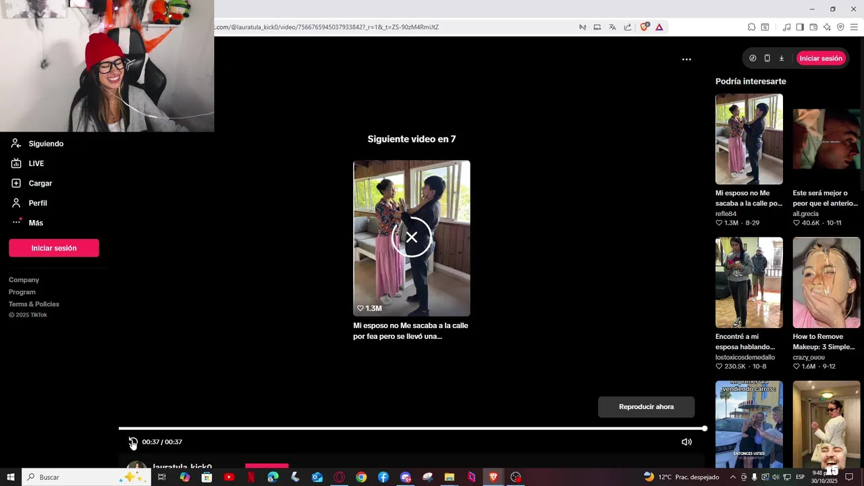Click the Brave VPN shield icon

tap(840, 27)
